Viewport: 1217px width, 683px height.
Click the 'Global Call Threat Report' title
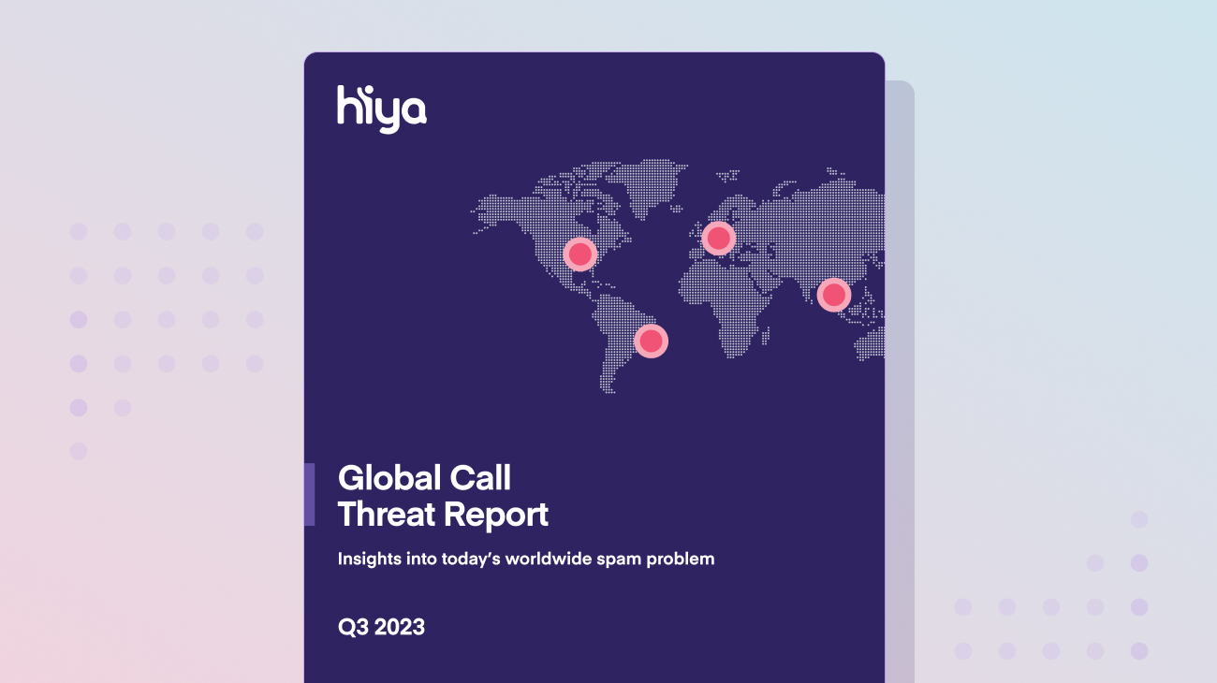[x=443, y=496]
